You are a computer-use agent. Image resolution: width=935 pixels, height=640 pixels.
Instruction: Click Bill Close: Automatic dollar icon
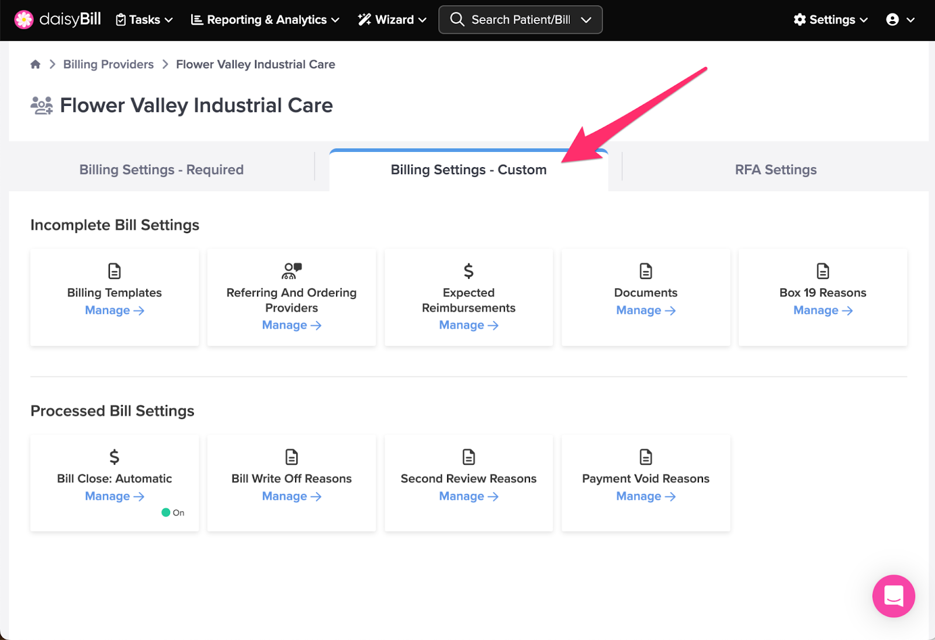click(x=115, y=457)
